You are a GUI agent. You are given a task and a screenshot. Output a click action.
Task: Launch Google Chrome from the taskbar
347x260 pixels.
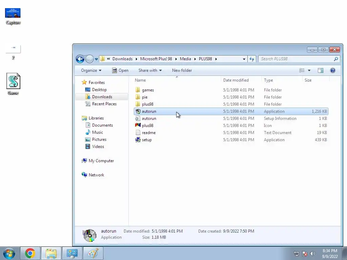[30, 253]
